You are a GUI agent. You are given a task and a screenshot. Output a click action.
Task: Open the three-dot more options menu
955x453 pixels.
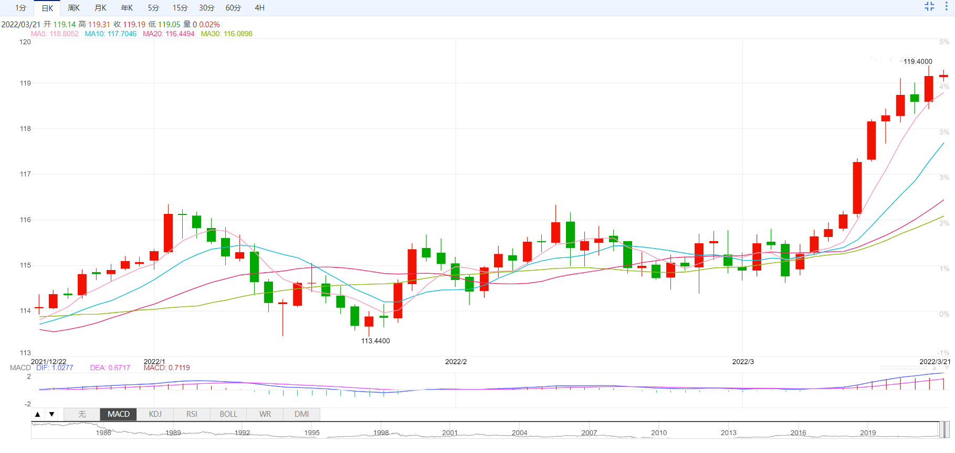[x=946, y=7]
